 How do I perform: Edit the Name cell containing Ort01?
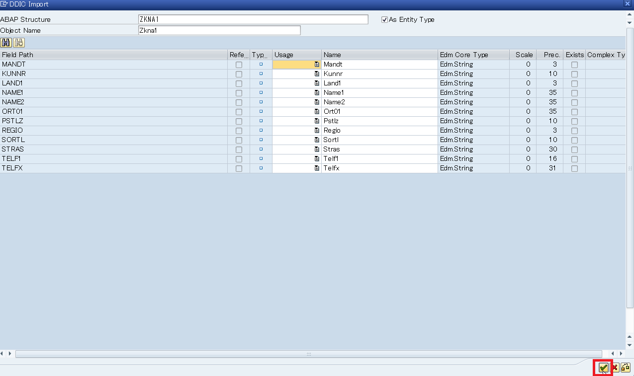pos(380,112)
